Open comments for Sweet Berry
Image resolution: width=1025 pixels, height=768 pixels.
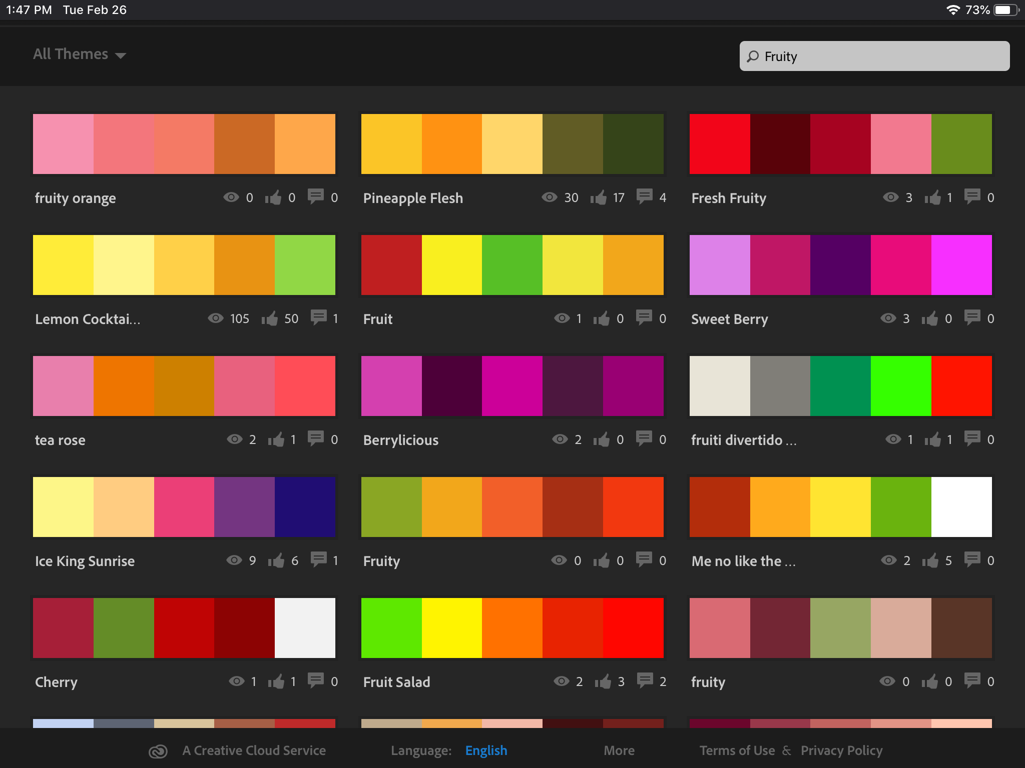click(972, 317)
